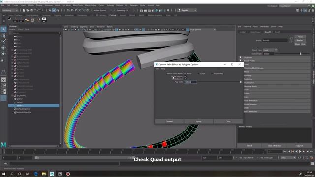Choose the Lasso select tool

pyautogui.click(x=3, y=36)
